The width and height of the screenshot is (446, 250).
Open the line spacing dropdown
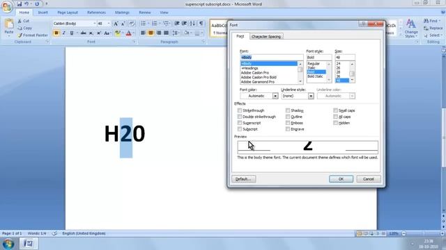click(x=176, y=33)
